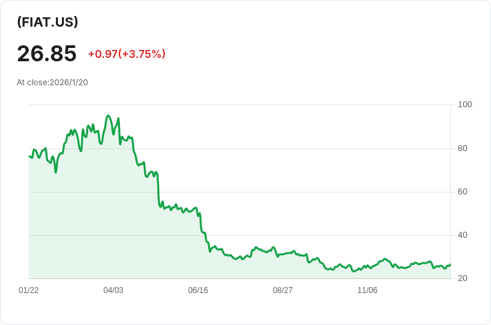Click the latest point at the line's right end

point(450,264)
